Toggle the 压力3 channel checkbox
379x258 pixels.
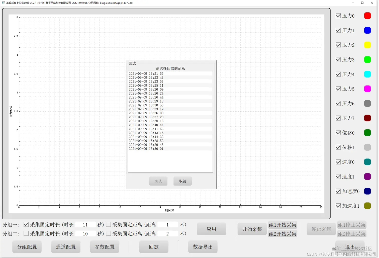(x=338, y=60)
